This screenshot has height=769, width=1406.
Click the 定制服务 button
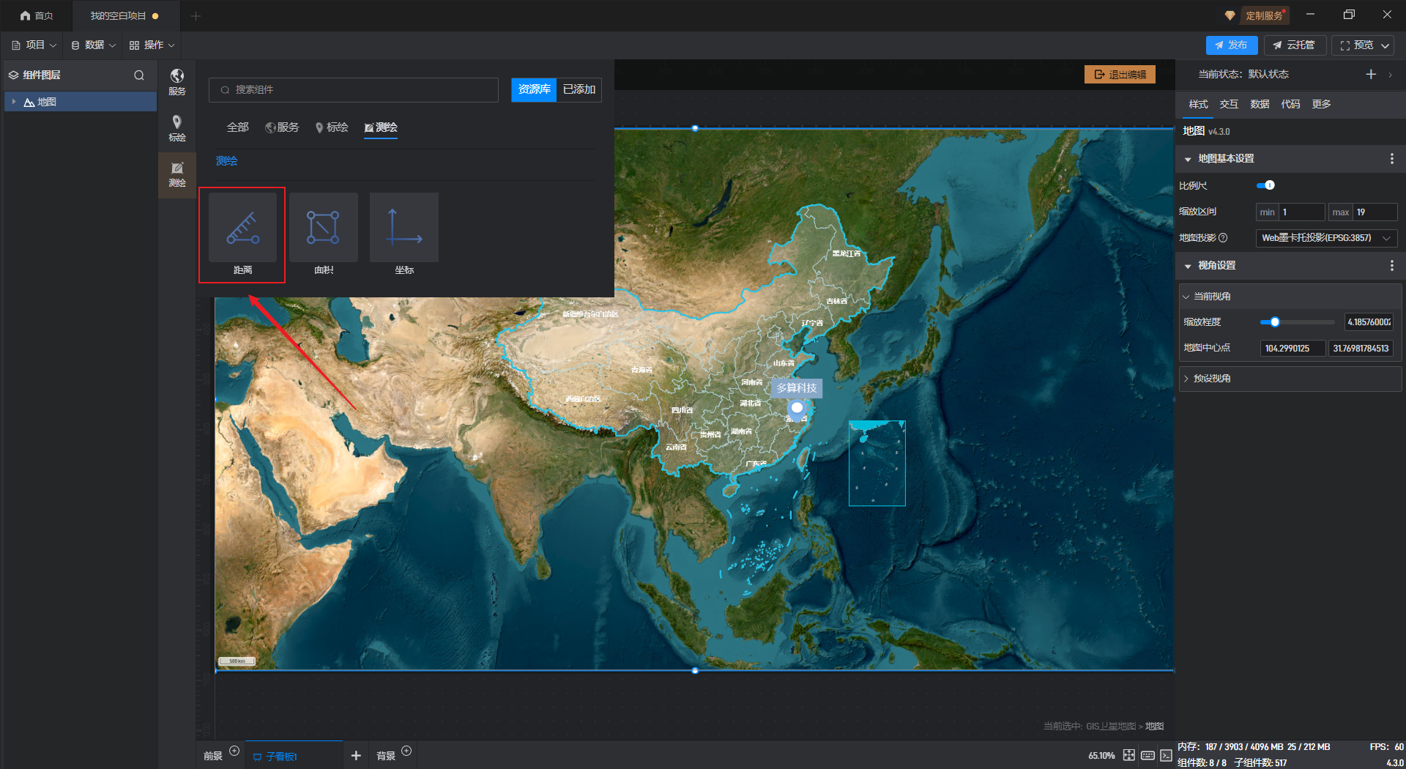tap(1265, 15)
